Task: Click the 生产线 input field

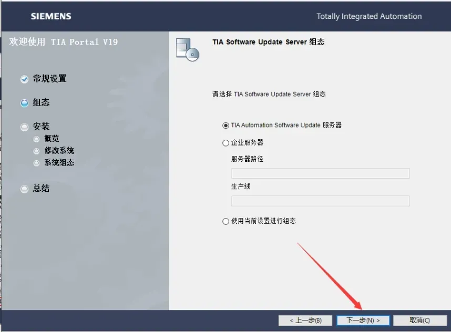Action: 321,201
